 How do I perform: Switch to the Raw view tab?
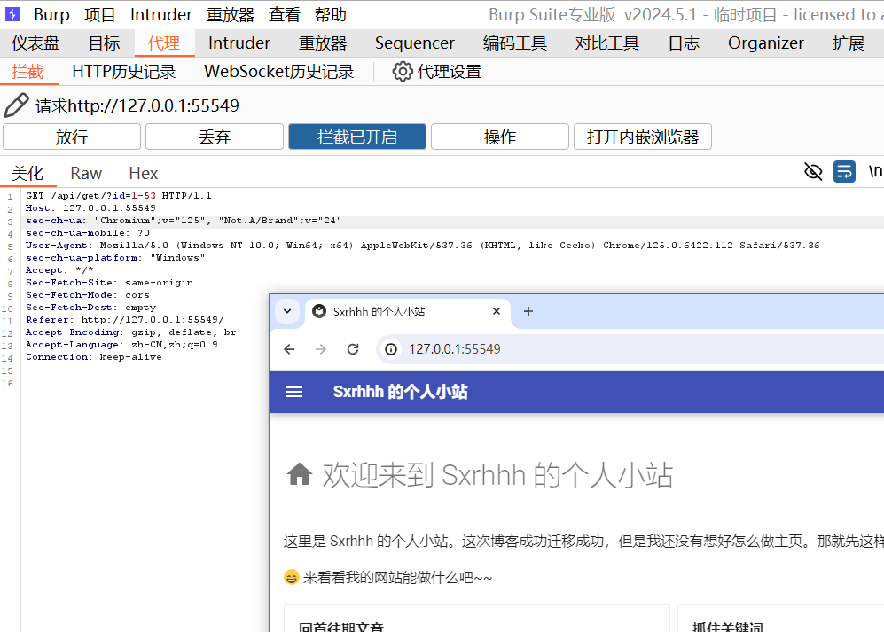(x=86, y=173)
